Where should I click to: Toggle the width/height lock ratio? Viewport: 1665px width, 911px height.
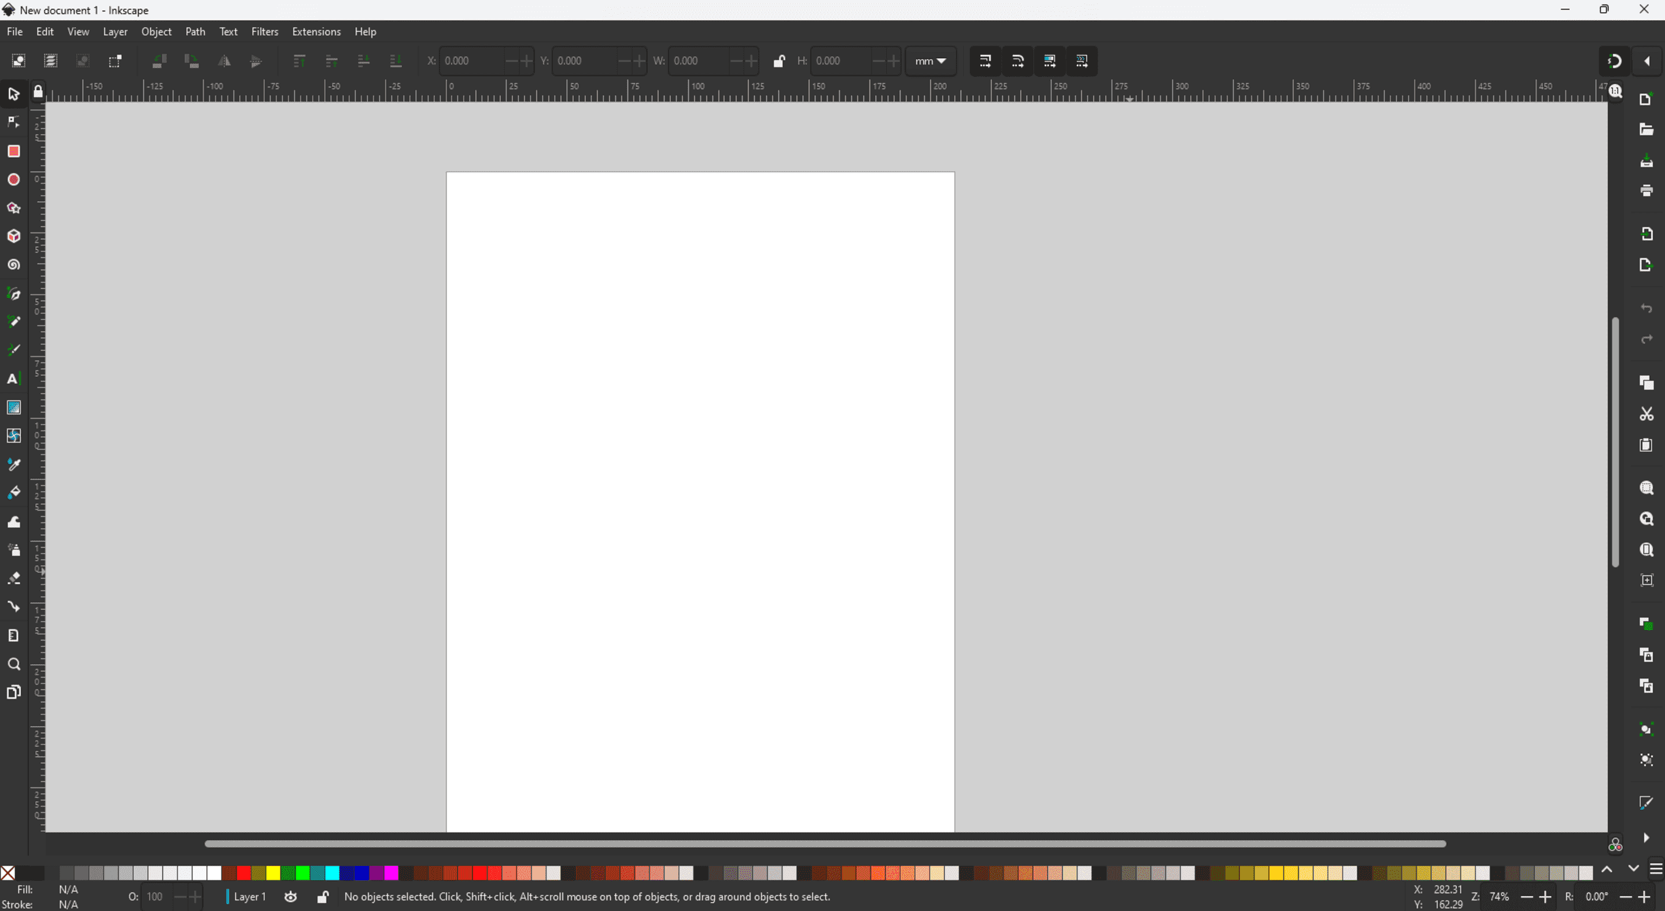779,61
